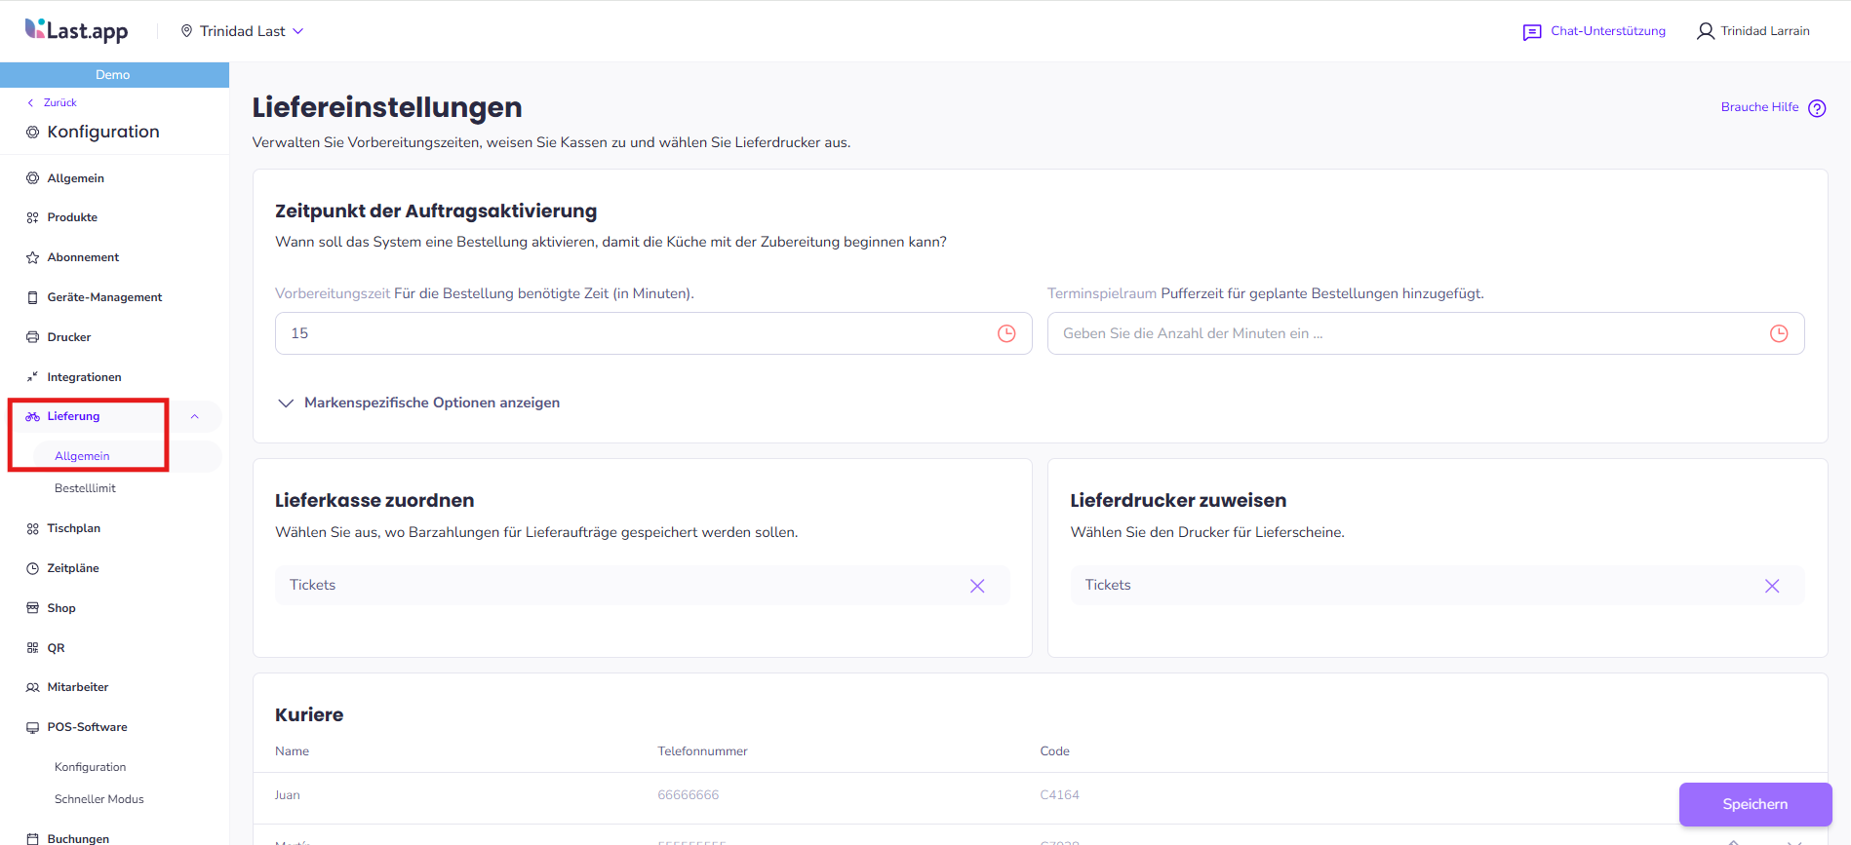Open Drucker in the sidebar
The height and width of the screenshot is (845, 1851).
(68, 337)
